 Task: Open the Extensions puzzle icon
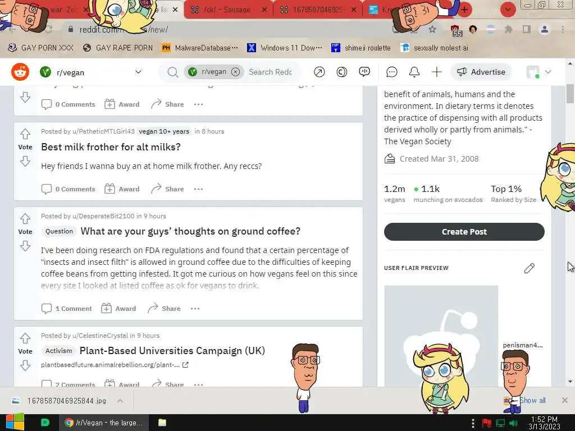(508, 29)
